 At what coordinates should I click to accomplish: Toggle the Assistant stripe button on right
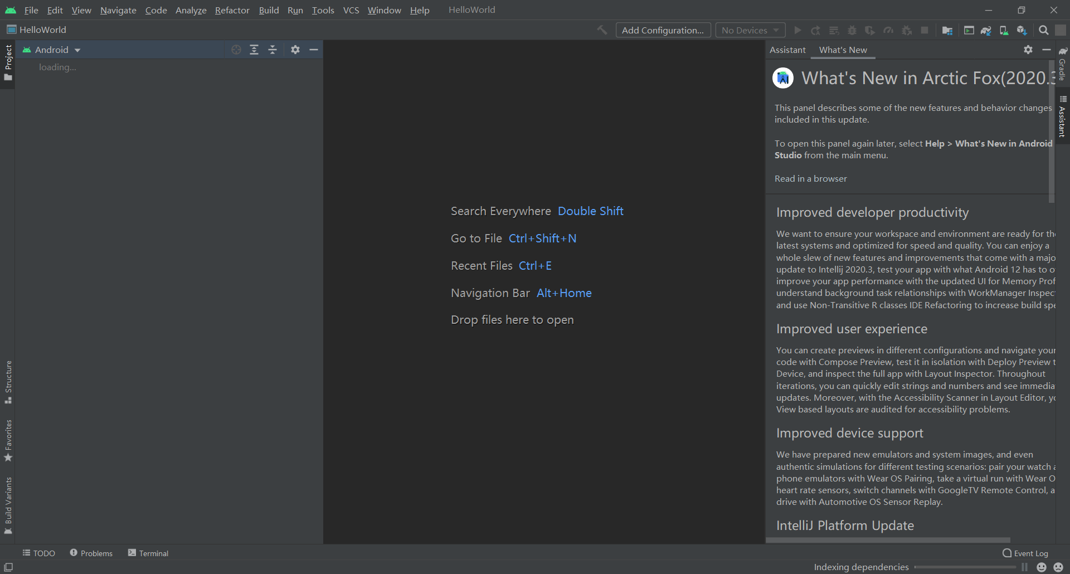click(1063, 116)
